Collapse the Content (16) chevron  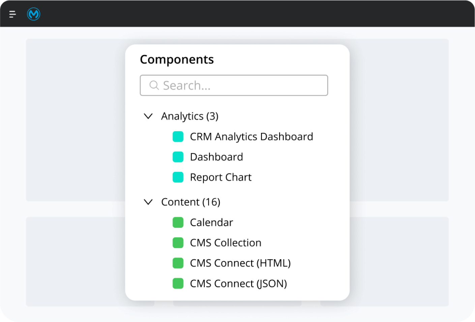148,202
